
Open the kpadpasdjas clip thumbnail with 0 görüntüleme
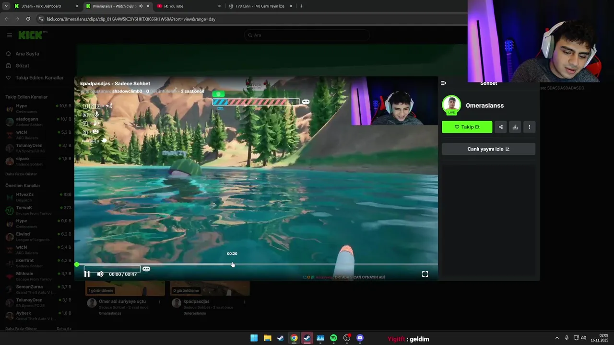coord(210,288)
